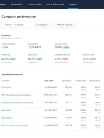Image resolution: width=104 pixels, height=138 pixels.
Task: Go to the Lists & Subscribers tab
Action: 55,5
